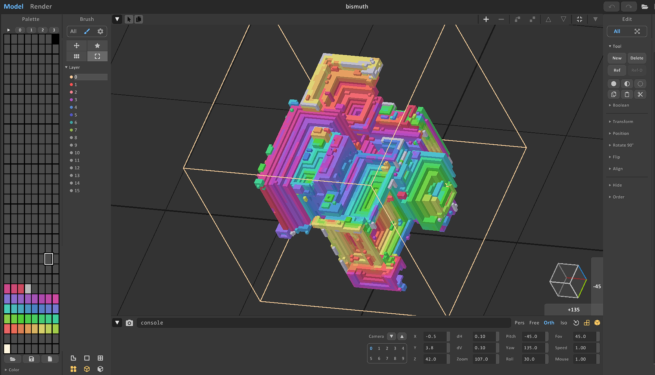Click the dotted circle deselect icon
This screenshot has height=375, width=655.
640,84
